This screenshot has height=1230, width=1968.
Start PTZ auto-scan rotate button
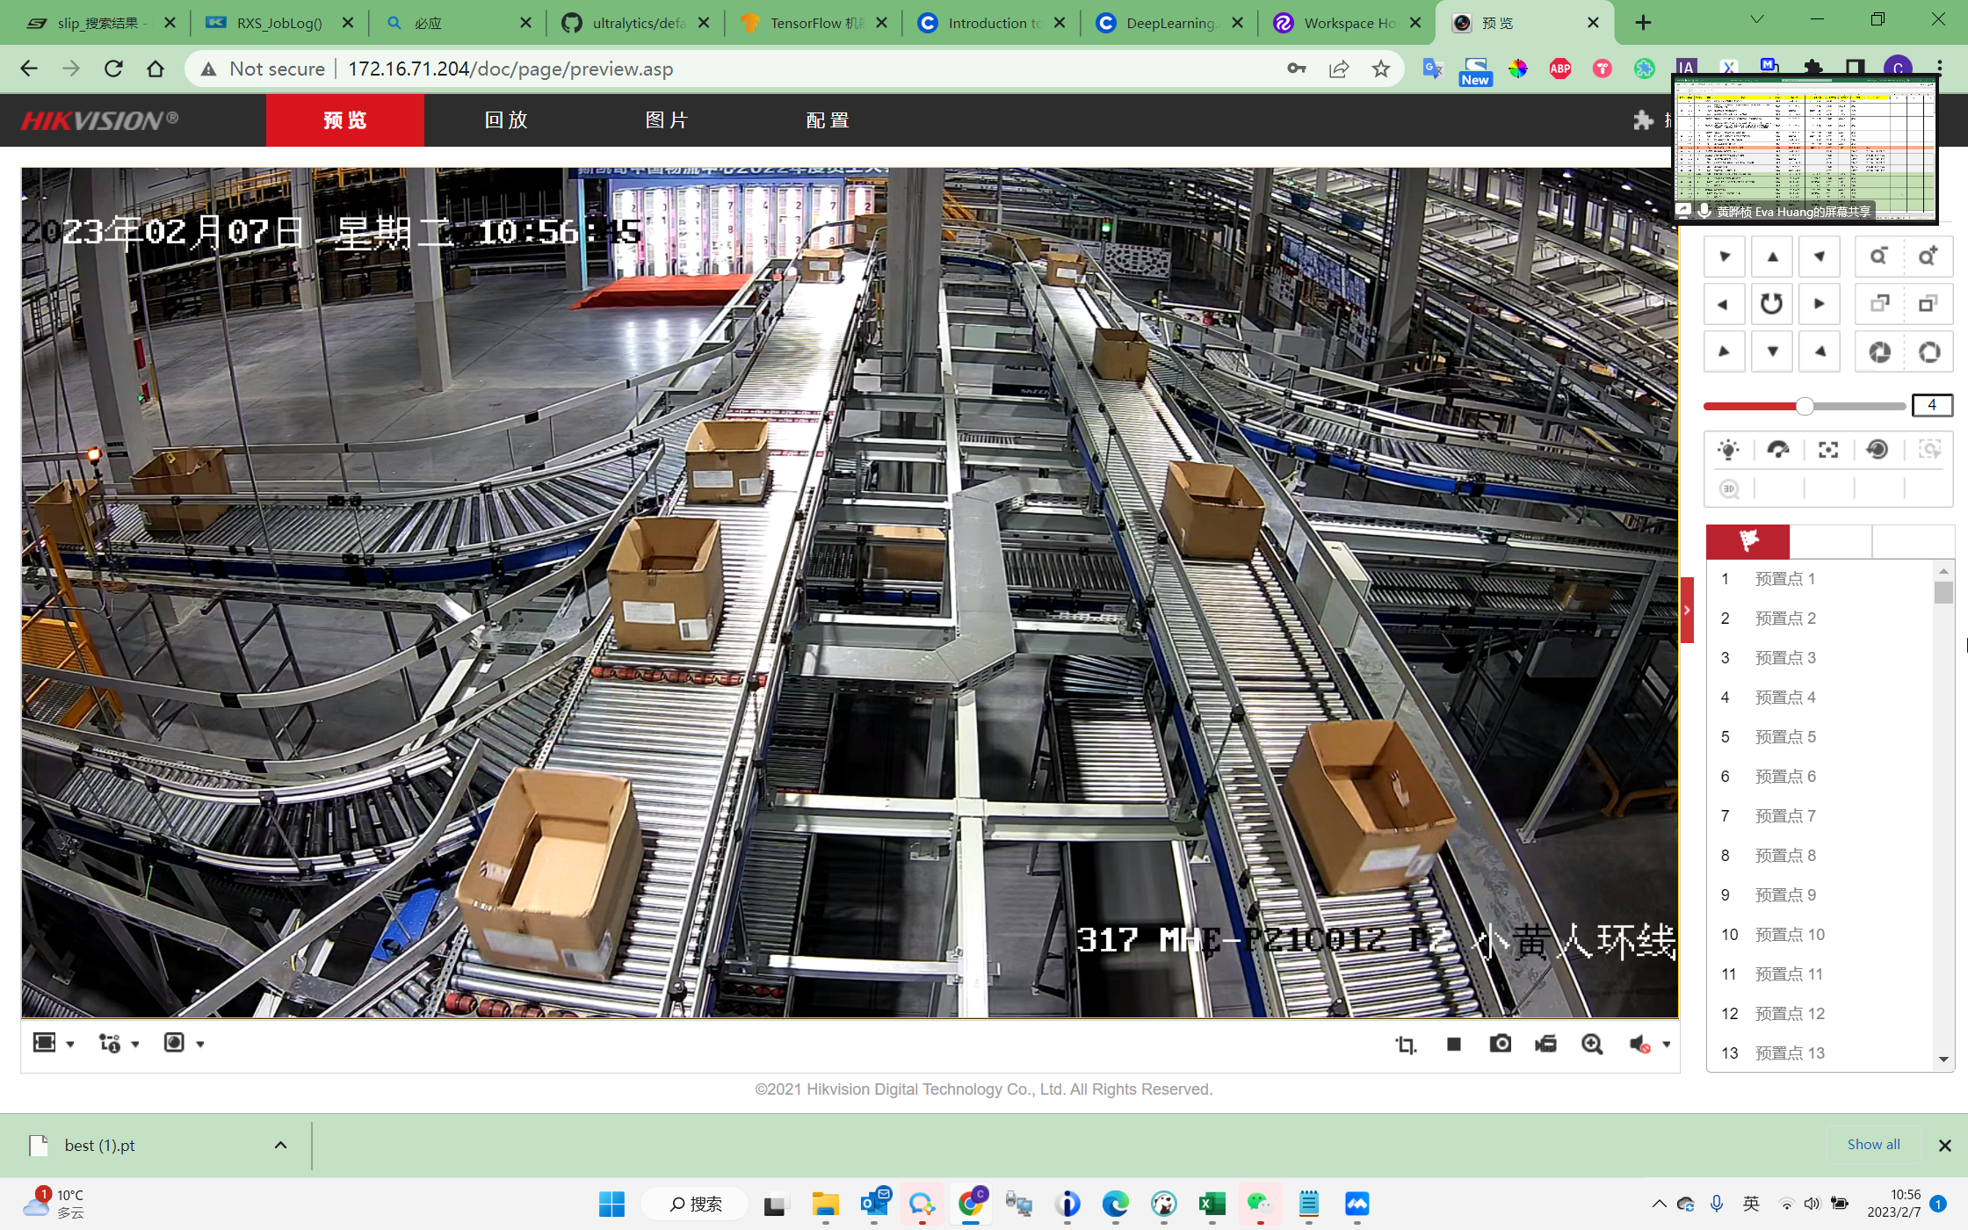tap(1772, 304)
